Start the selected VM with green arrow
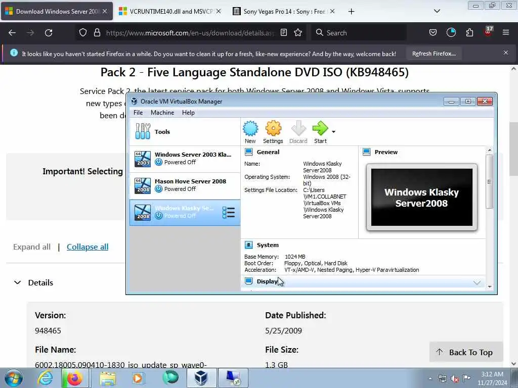 (320, 132)
